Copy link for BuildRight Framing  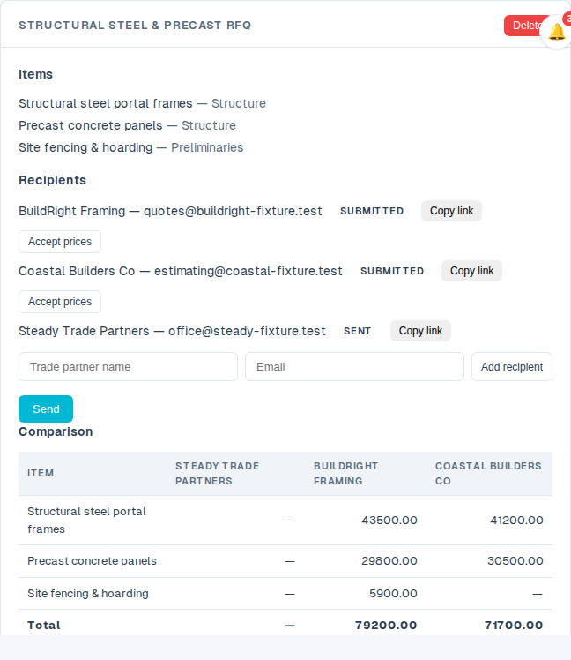point(451,211)
